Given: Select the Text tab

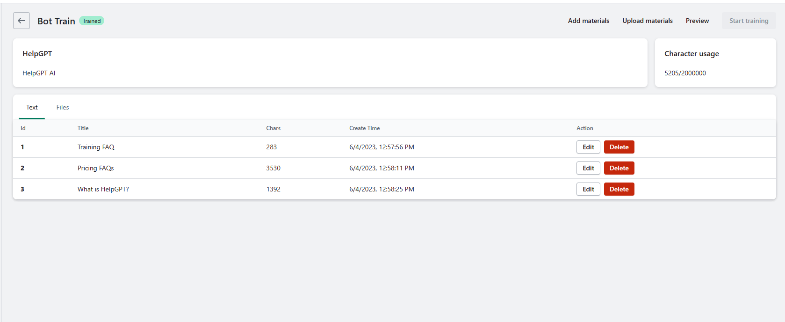Looking at the screenshot, I should 32,107.
